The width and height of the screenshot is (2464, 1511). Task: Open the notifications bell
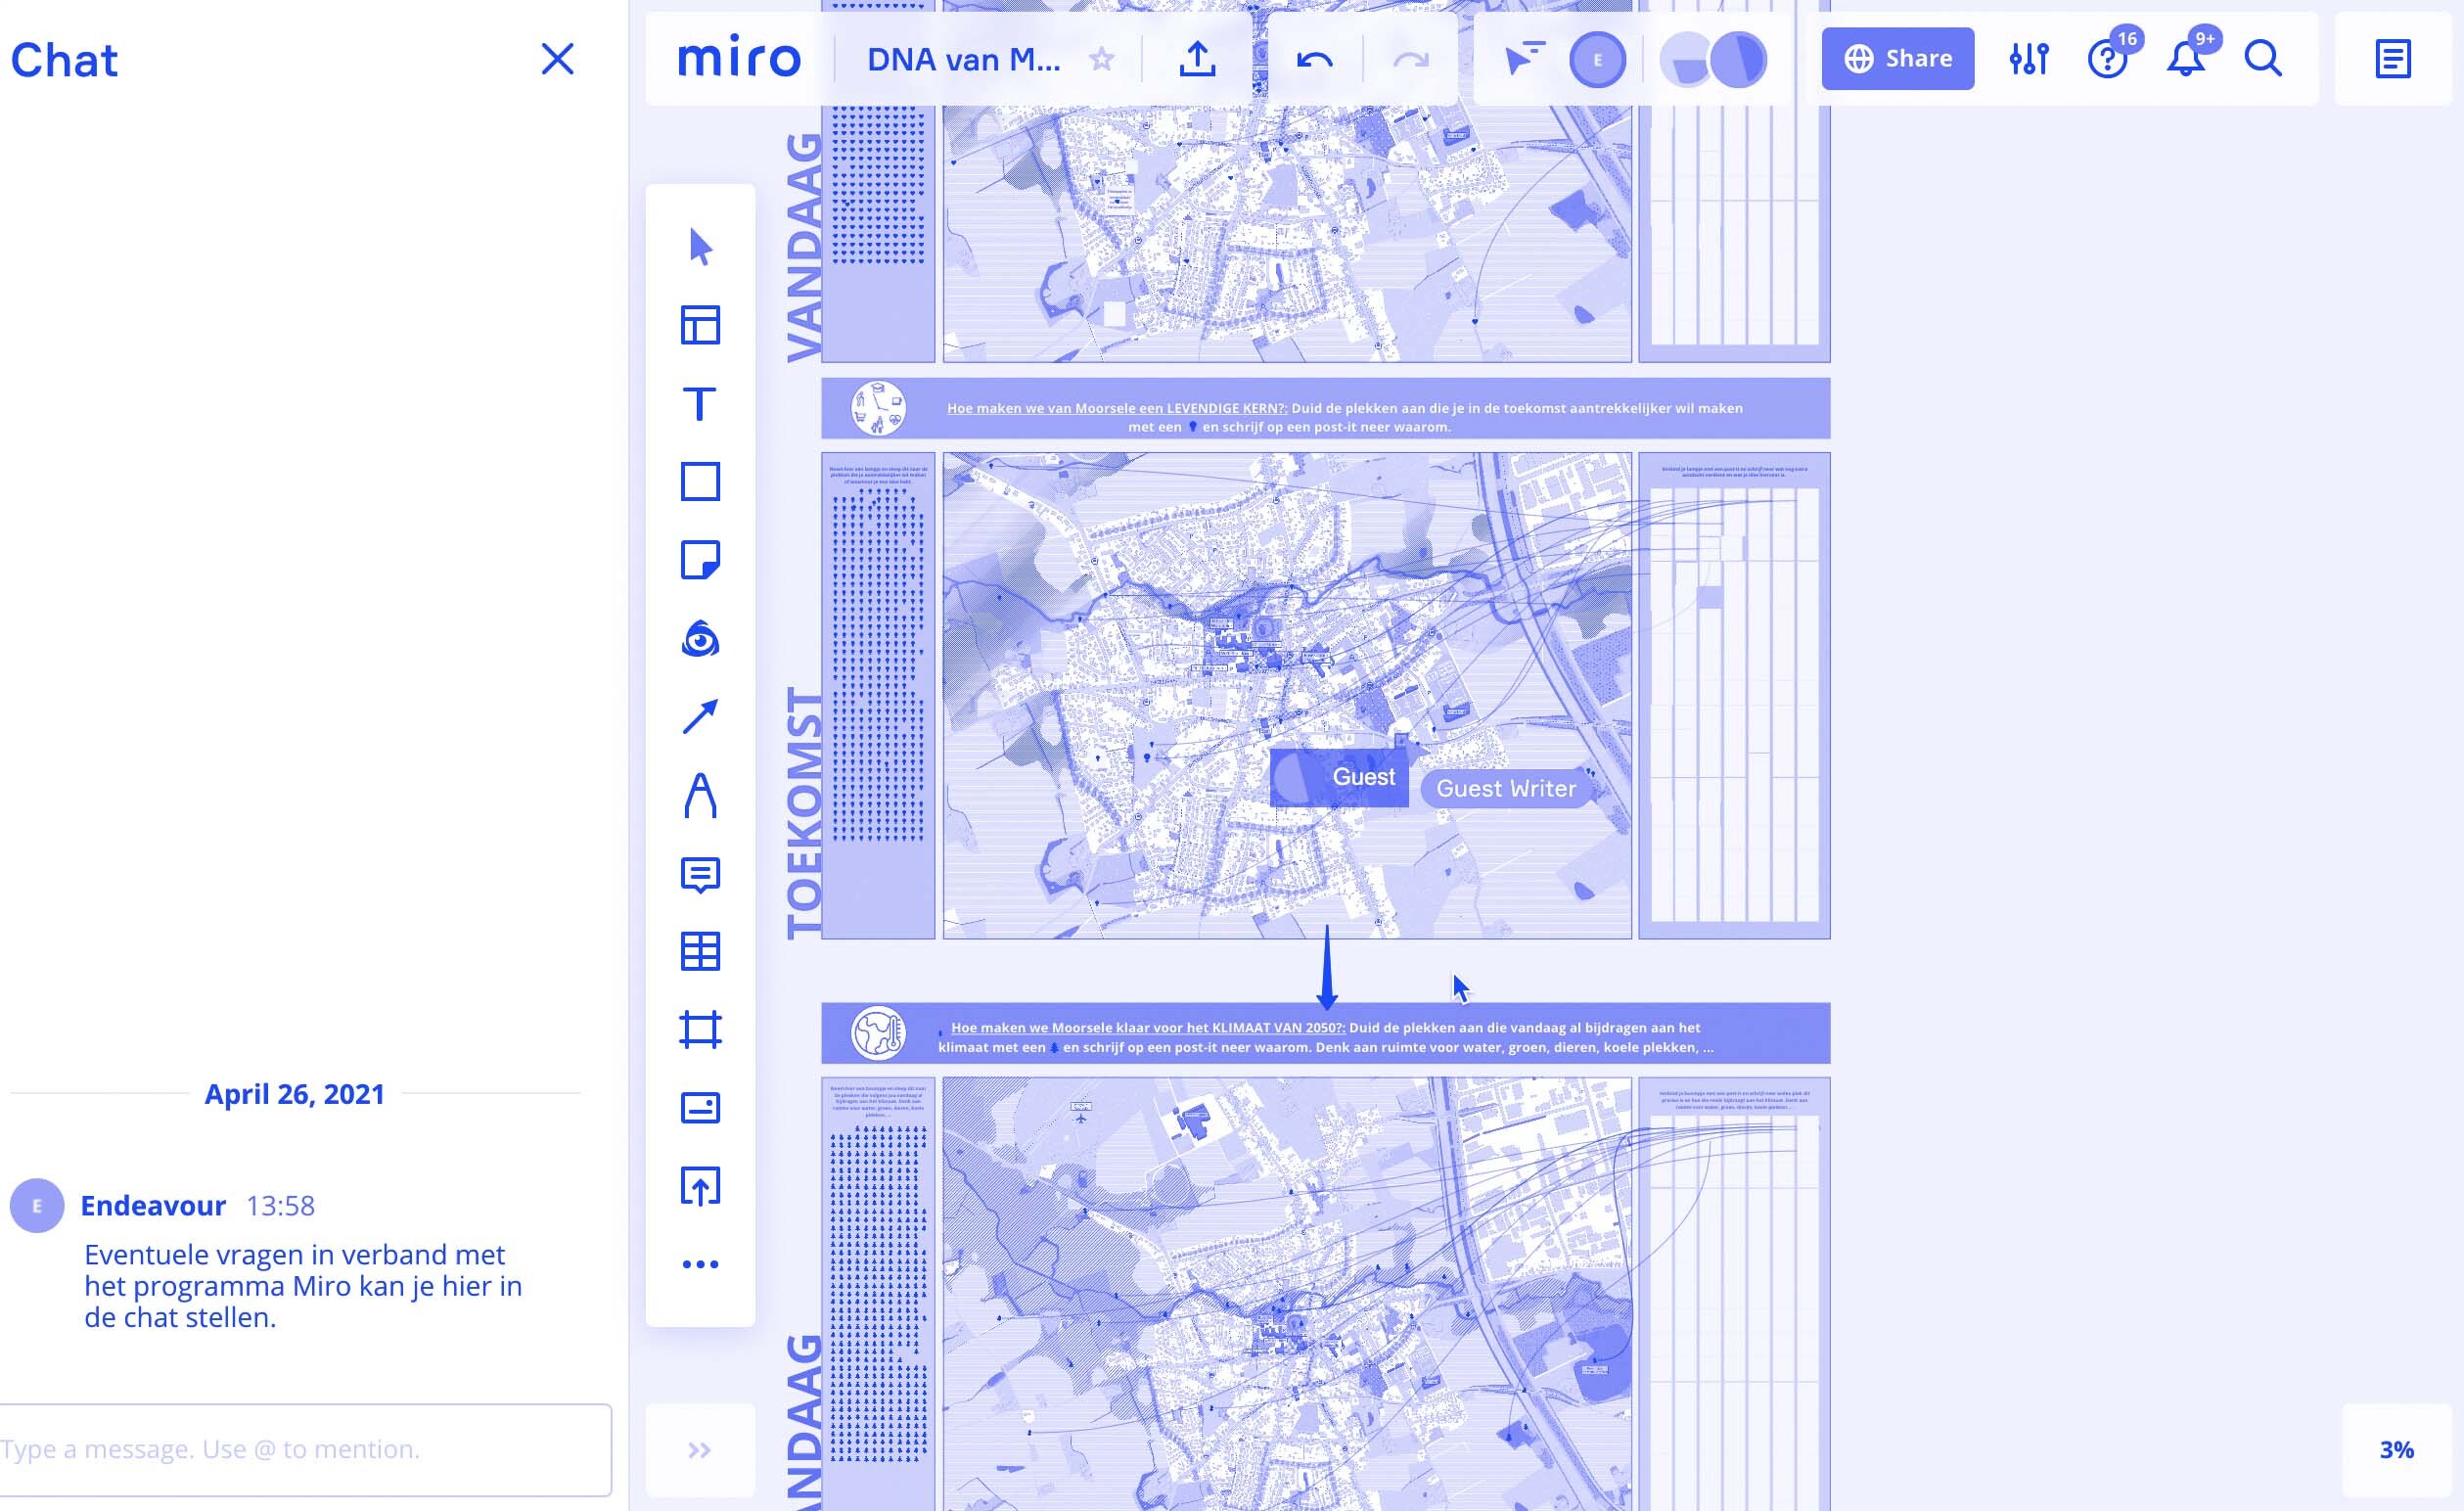pyautogui.click(x=2186, y=59)
